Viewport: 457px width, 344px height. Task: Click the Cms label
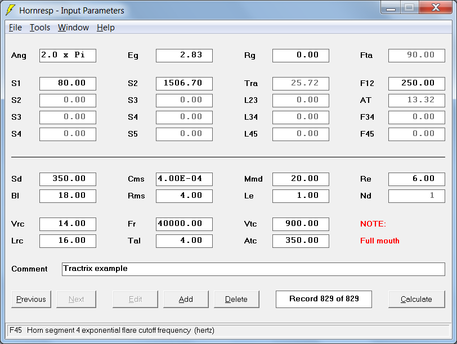click(x=136, y=179)
